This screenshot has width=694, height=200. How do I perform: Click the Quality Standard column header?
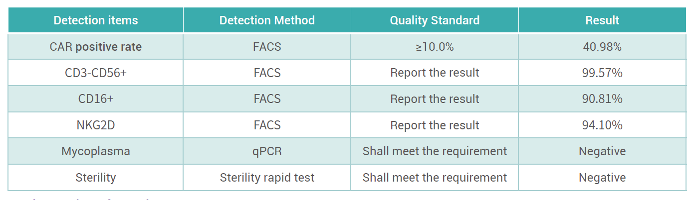click(x=435, y=20)
